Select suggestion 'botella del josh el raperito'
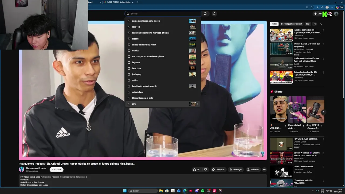Image resolution: width=345 pixels, height=194 pixels. [x=163, y=86]
